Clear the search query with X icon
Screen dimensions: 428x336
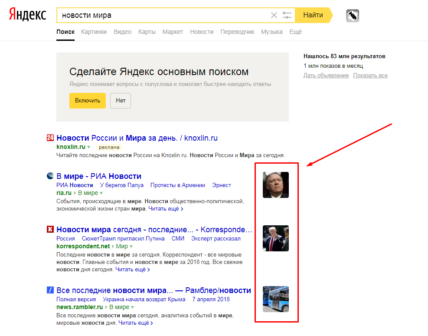[x=274, y=15]
